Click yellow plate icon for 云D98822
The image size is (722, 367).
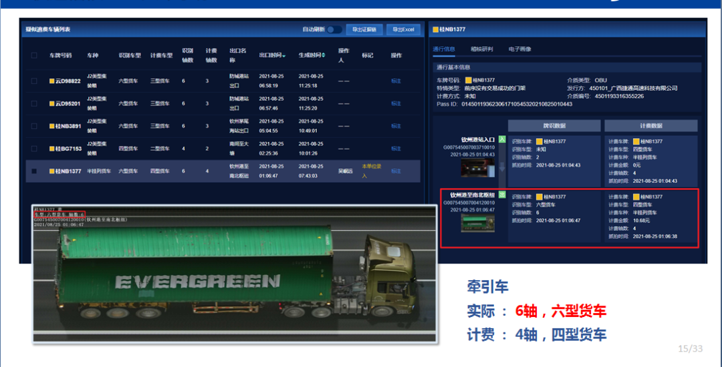pos(51,81)
